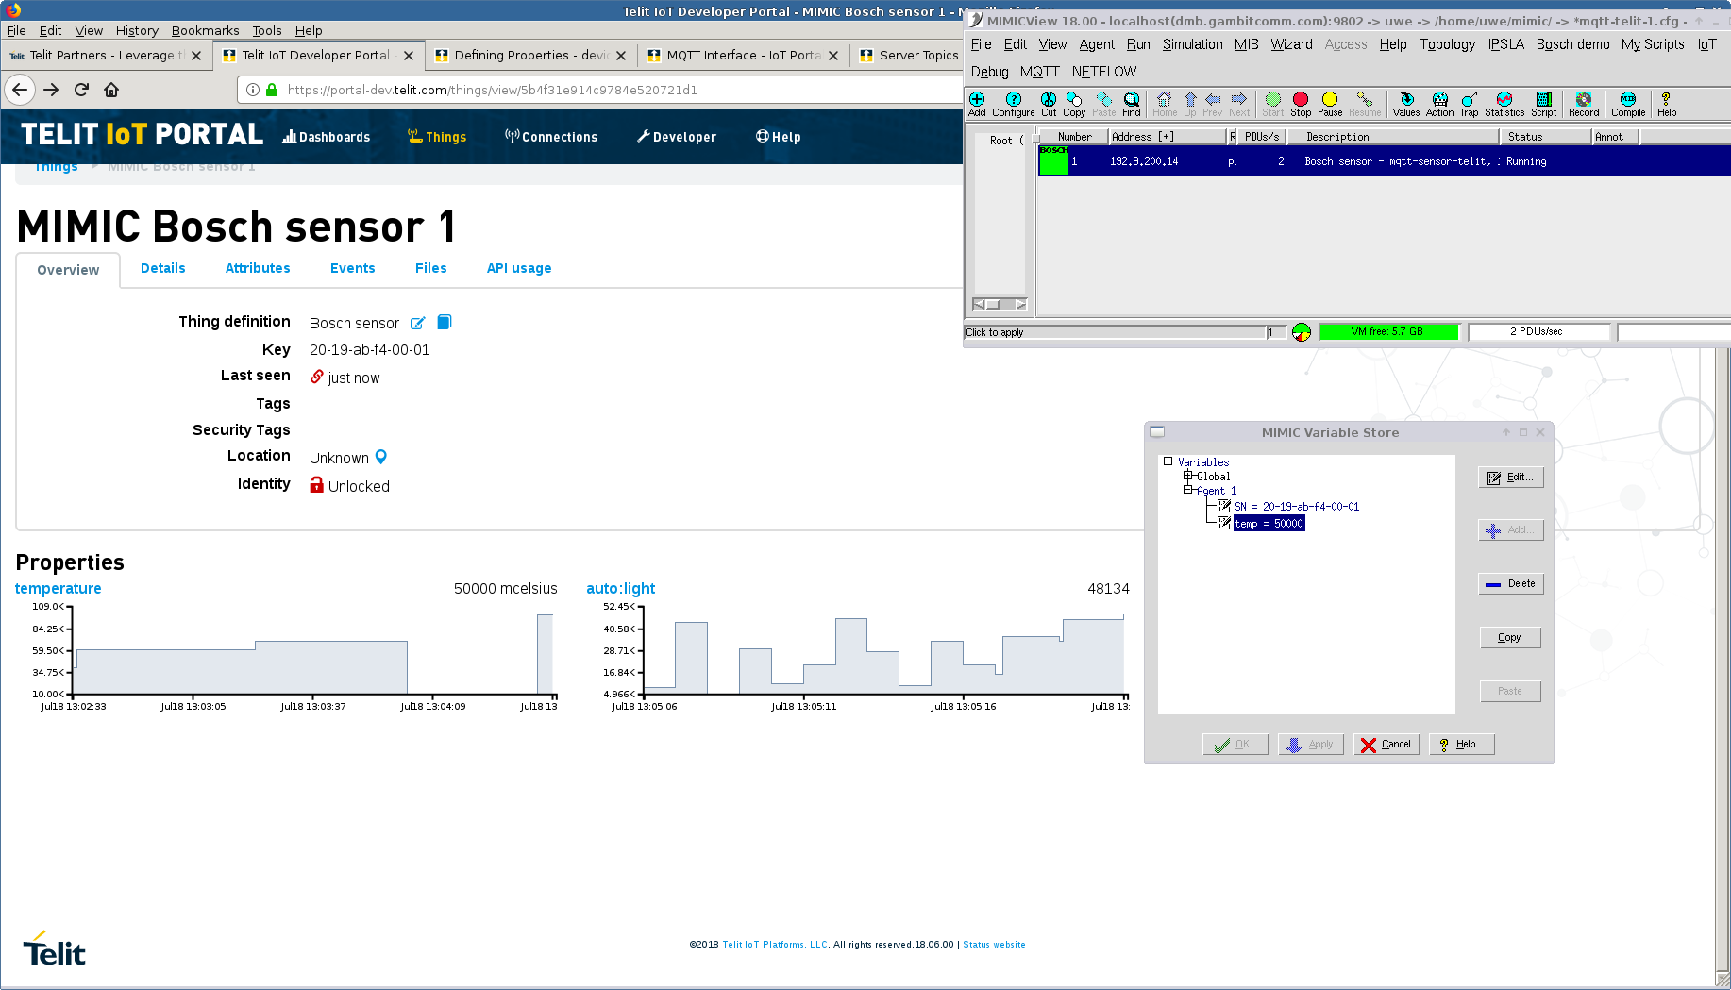Screen dimensions: 1731x990
Task: Click the Address [+] column header in the agent list
Action: [x=1167, y=137]
